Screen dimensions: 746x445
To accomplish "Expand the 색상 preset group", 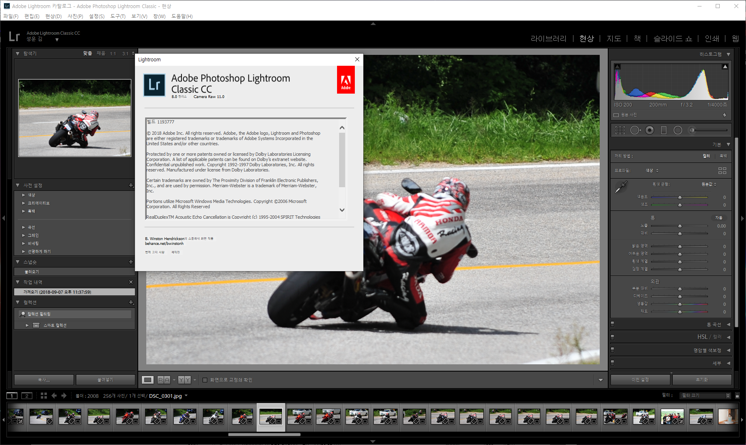I will click(23, 195).
